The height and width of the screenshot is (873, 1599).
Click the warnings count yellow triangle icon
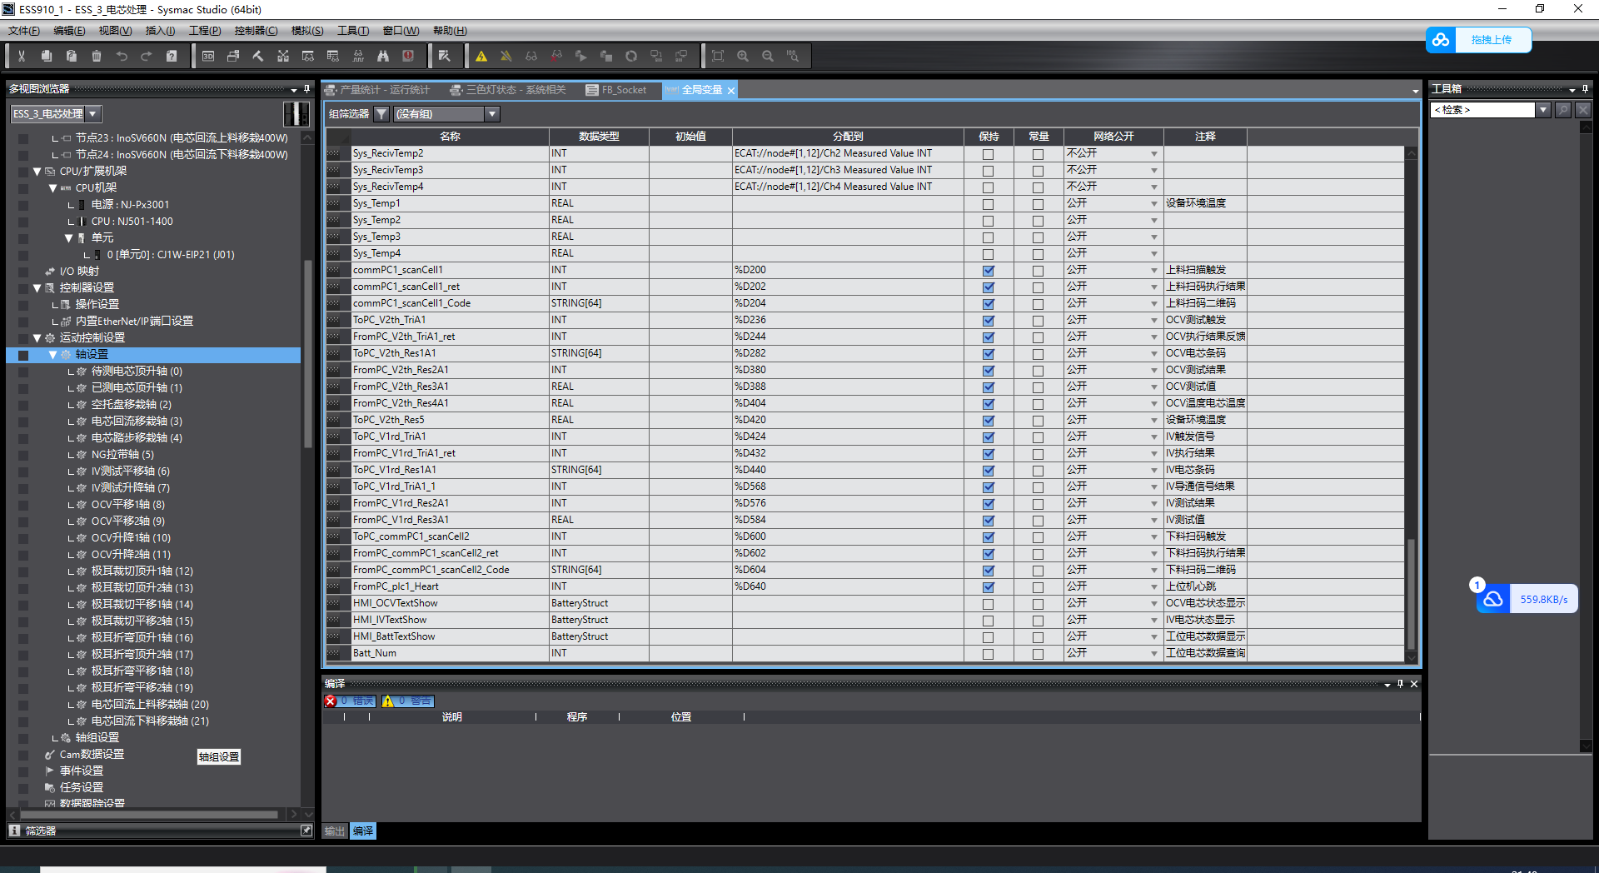click(388, 701)
